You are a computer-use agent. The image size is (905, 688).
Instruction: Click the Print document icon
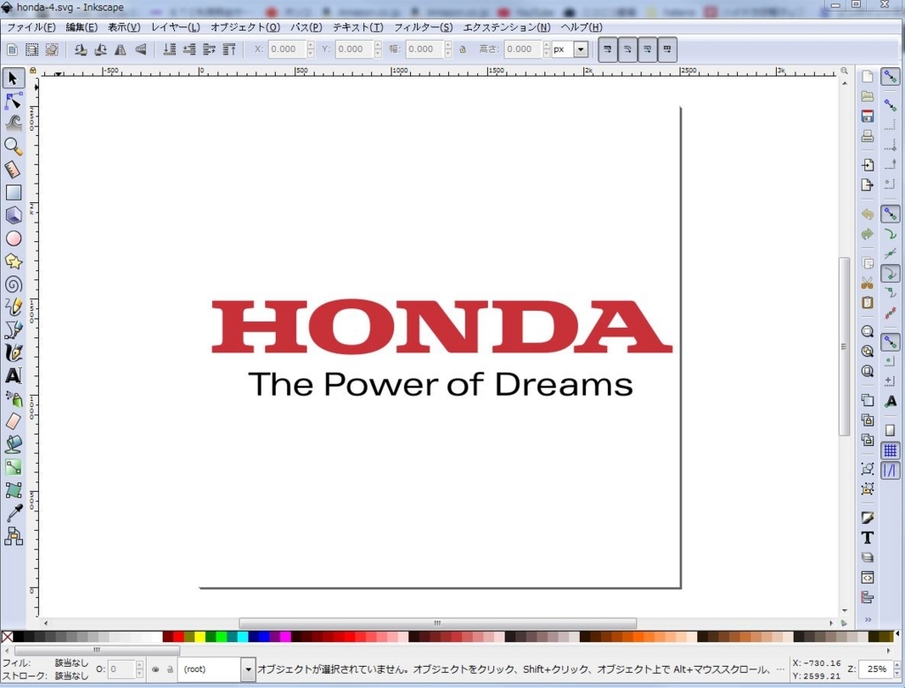867,136
